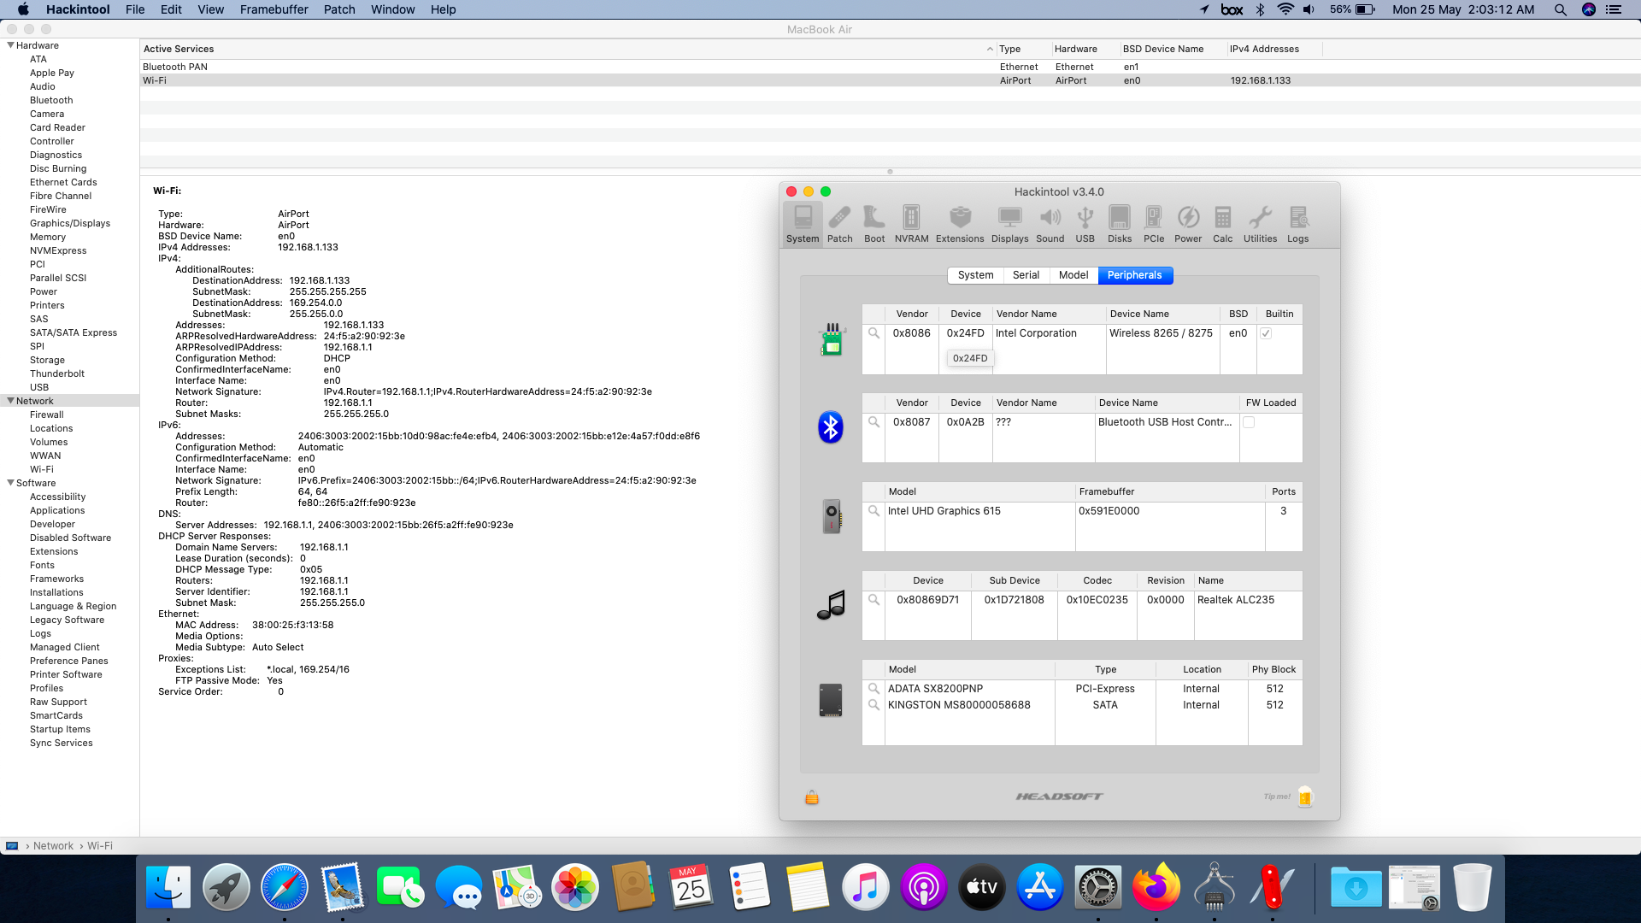Click the Framebuffer value 0x591E0000
Image resolution: width=1641 pixels, height=923 pixels.
[1109, 511]
